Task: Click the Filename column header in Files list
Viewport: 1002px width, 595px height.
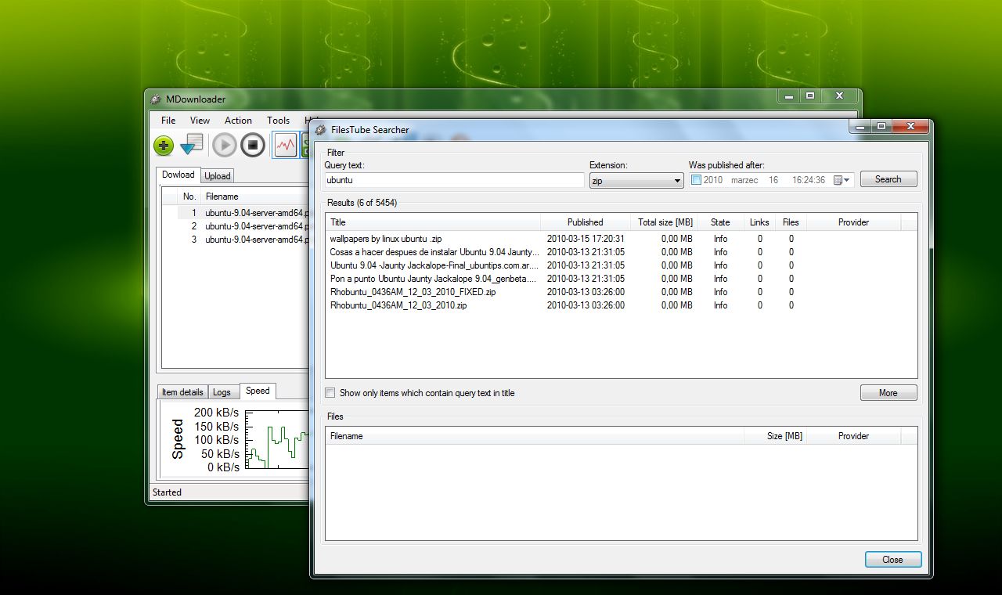Action: [535, 436]
